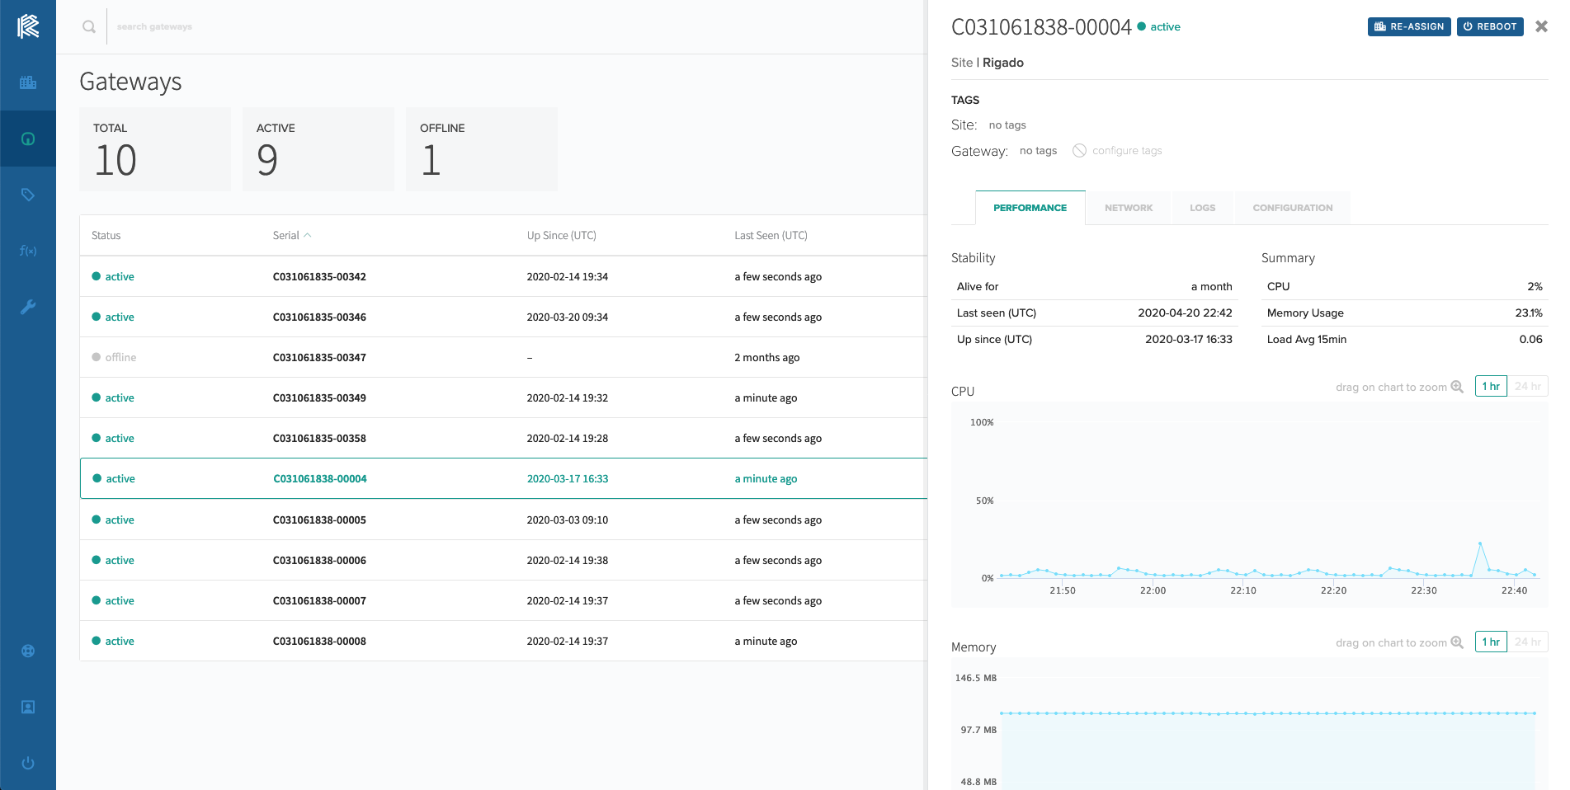Open the f(x) functions sidebar icon
Screen dimensions: 1570x790
[28, 251]
